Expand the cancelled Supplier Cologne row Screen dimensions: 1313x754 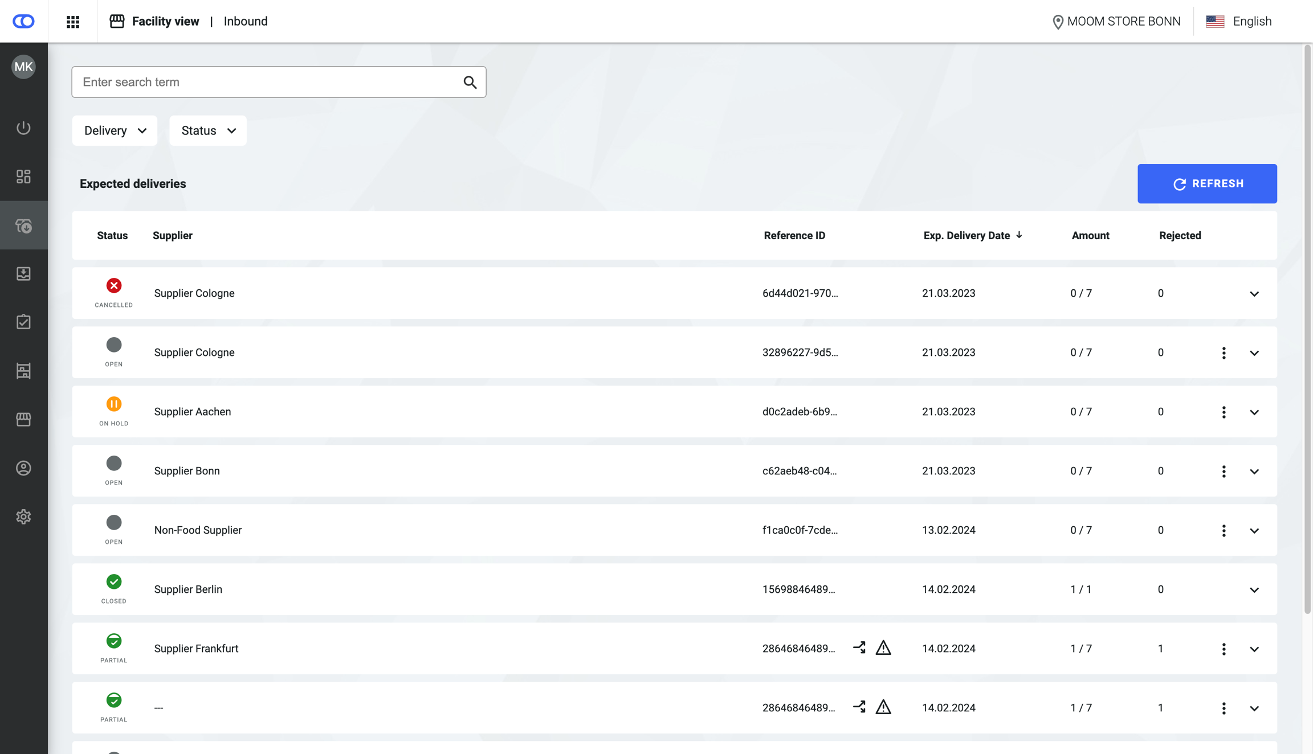pos(1254,294)
